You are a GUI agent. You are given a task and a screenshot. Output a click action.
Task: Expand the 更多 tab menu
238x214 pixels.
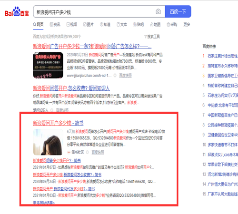tap(187, 24)
